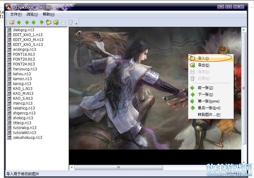The image size is (254, 178).
Task: Click 保存(S) in the context menu
Action: (211, 72)
